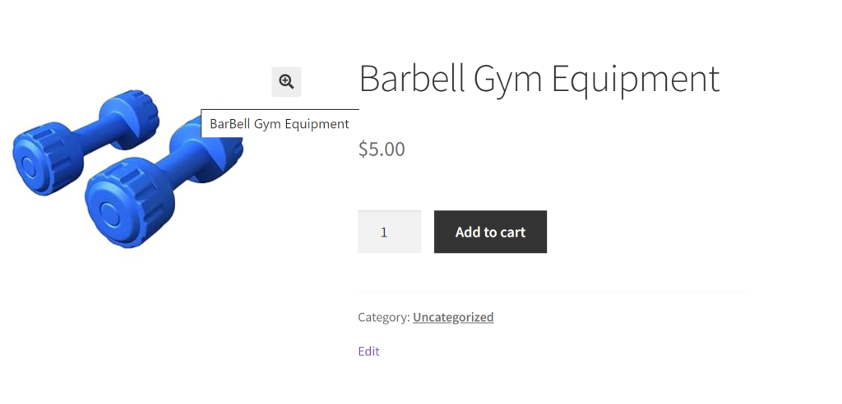Add the barbell product to cart
Screen dimensions: 842x404
pos(490,232)
